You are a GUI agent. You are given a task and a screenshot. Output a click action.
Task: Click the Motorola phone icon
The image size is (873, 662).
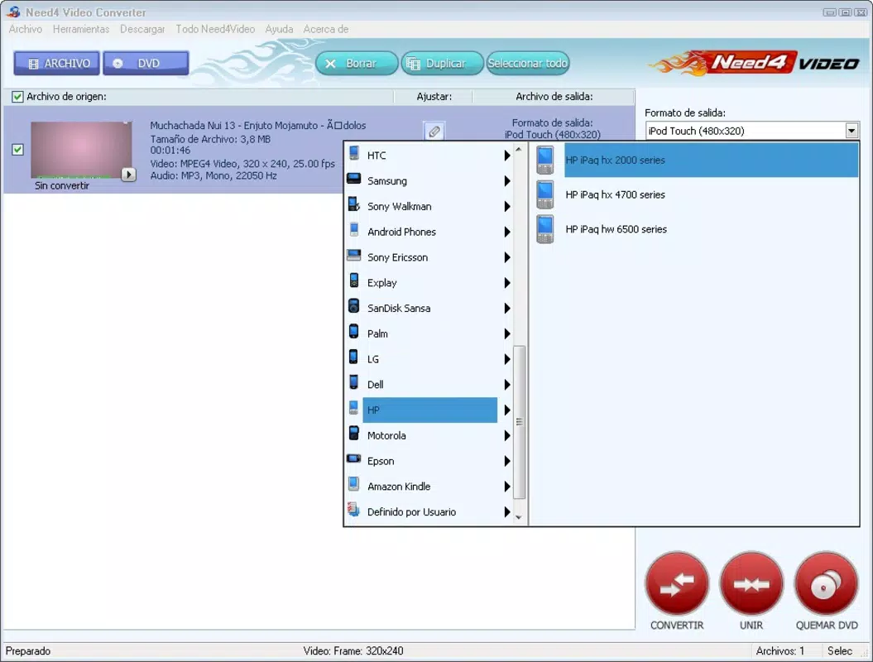coord(354,434)
